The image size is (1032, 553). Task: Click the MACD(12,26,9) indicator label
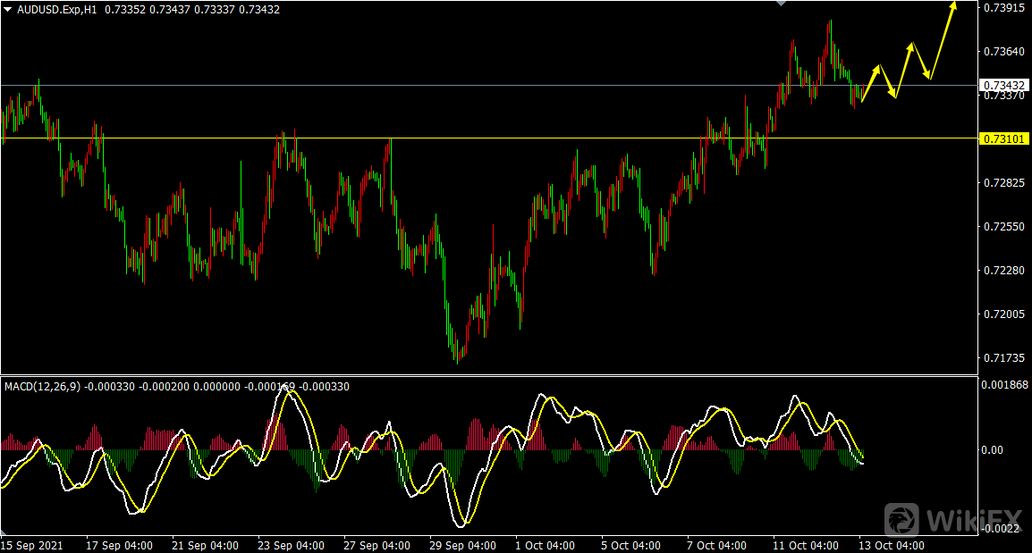pos(43,387)
